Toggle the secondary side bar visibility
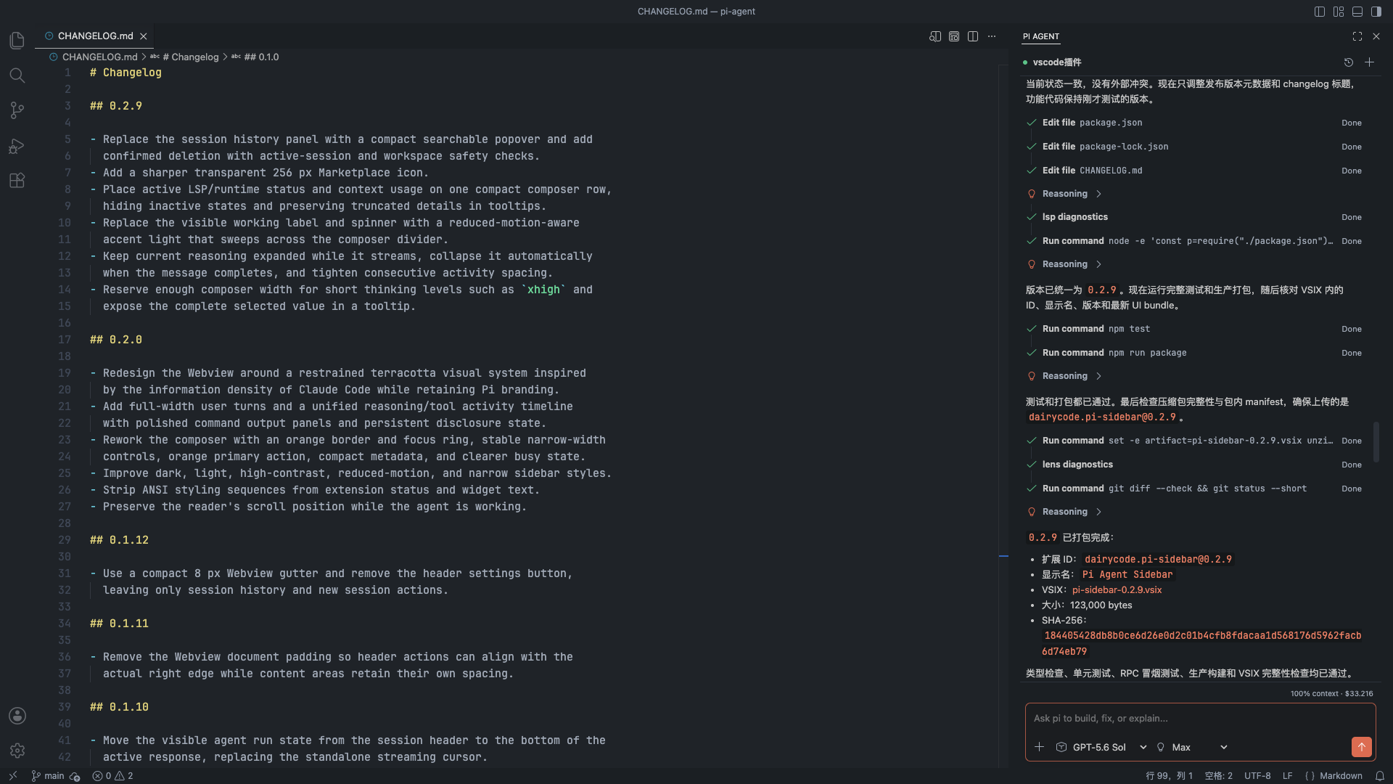 click(x=1376, y=12)
